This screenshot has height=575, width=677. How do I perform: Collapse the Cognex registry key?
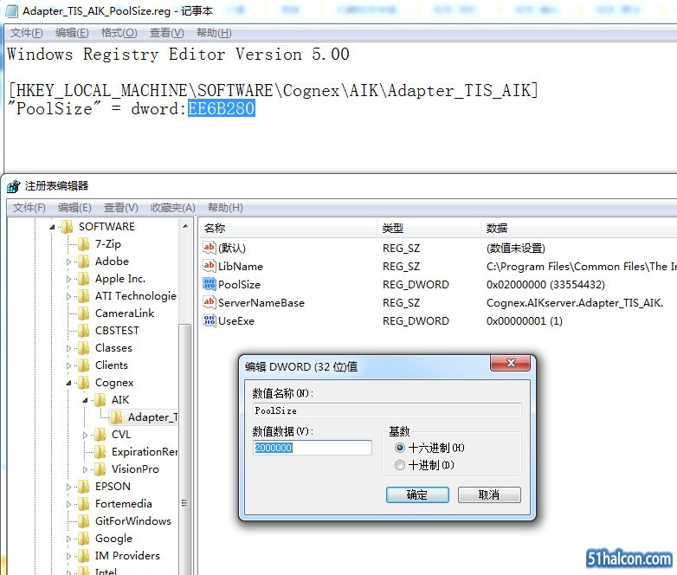click(69, 383)
